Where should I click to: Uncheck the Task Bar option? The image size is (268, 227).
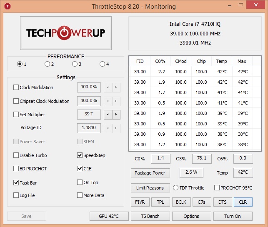[x=16, y=182]
